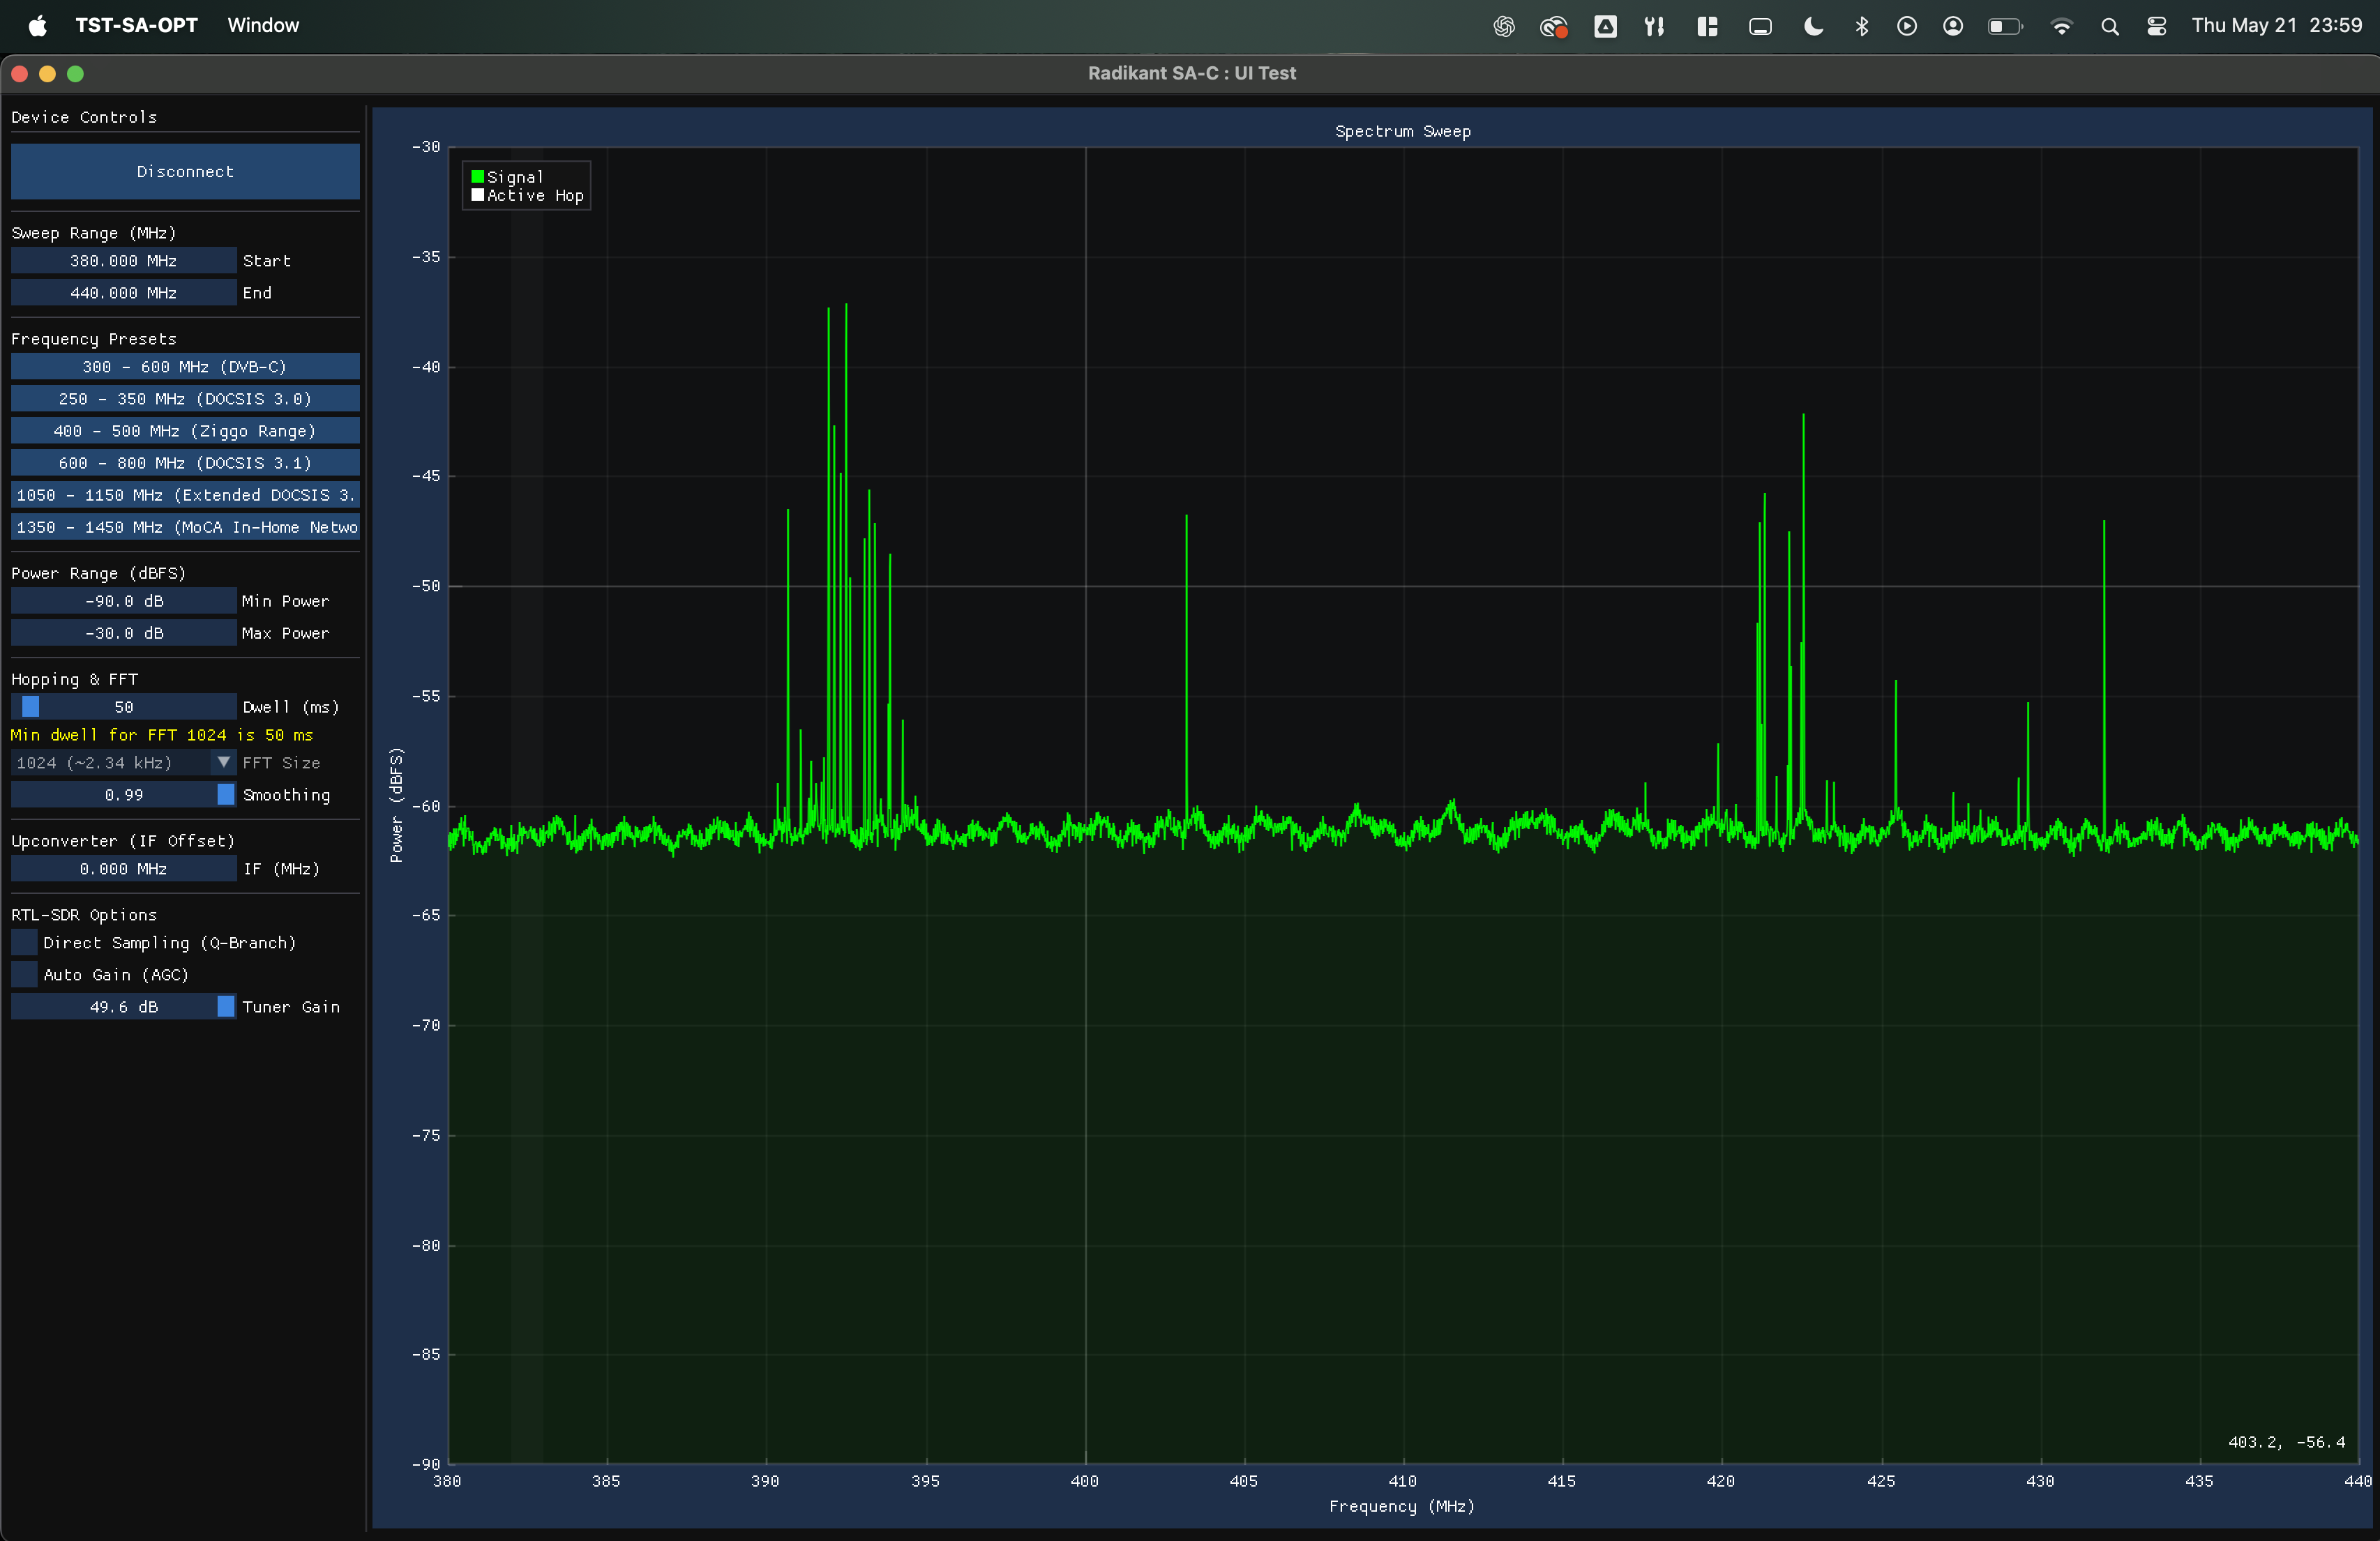The height and width of the screenshot is (1541, 2380).
Task: Click the Smoothing slider at 0.99
Action: pos(124,794)
